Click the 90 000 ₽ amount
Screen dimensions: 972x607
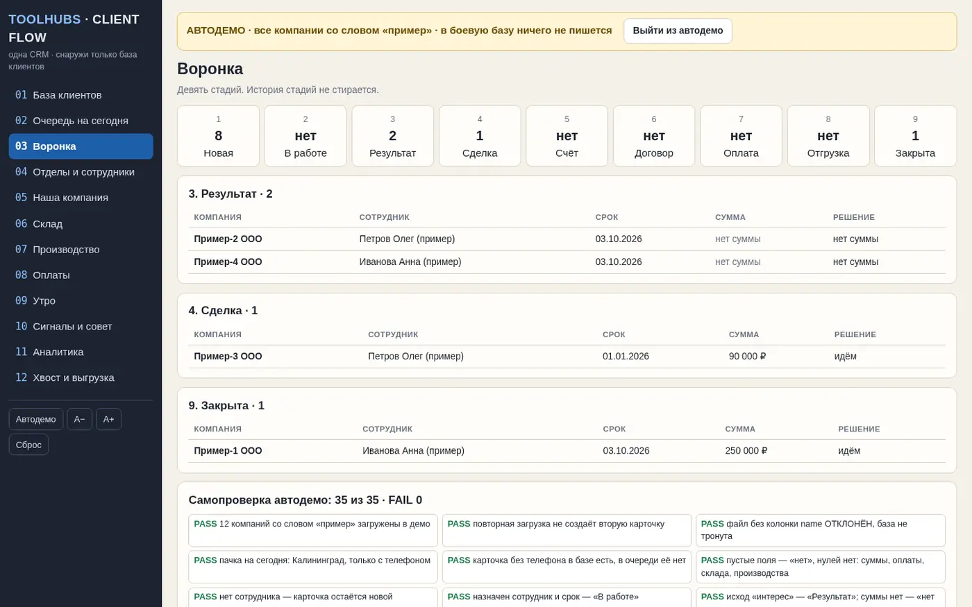click(x=747, y=356)
